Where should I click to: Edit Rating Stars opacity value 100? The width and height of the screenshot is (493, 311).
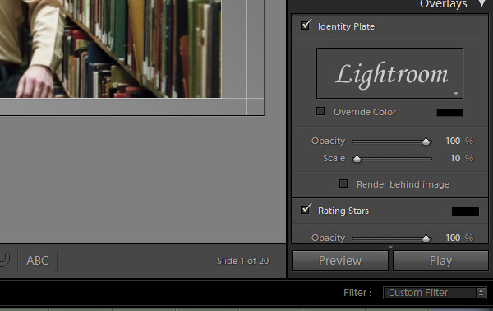[x=453, y=238]
